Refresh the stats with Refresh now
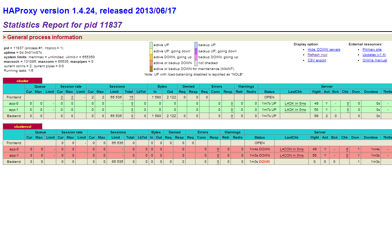The image size is (392, 230). [317, 55]
